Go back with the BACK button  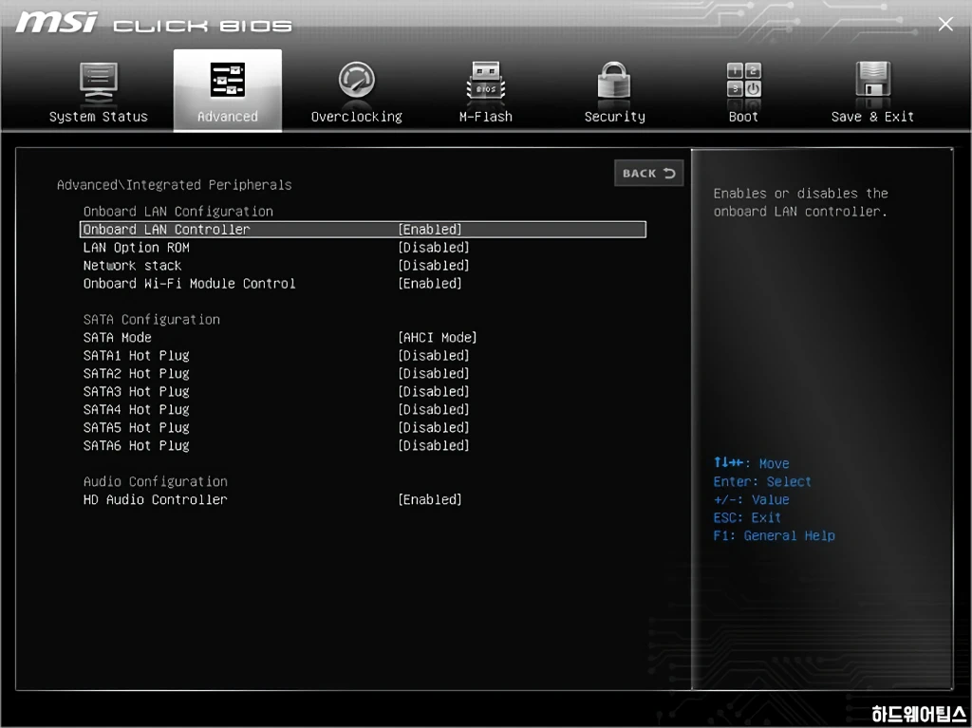click(649, 173)
